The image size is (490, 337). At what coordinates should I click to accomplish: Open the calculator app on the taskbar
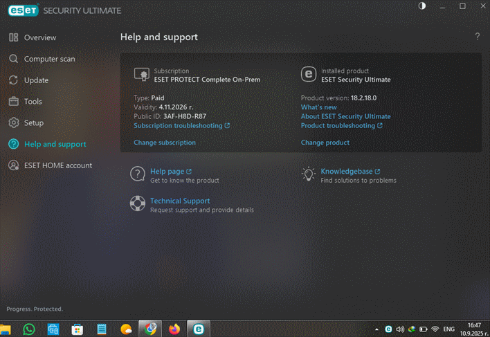tap(53, 329)
